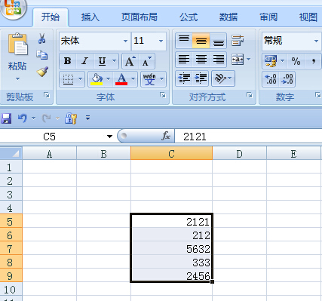Click the text orientation icon
This screenshot has height=301, width=322.
point(220,78)
